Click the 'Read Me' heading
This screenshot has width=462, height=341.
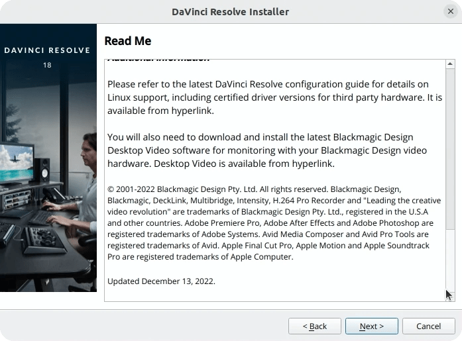[x=128, y=41]
